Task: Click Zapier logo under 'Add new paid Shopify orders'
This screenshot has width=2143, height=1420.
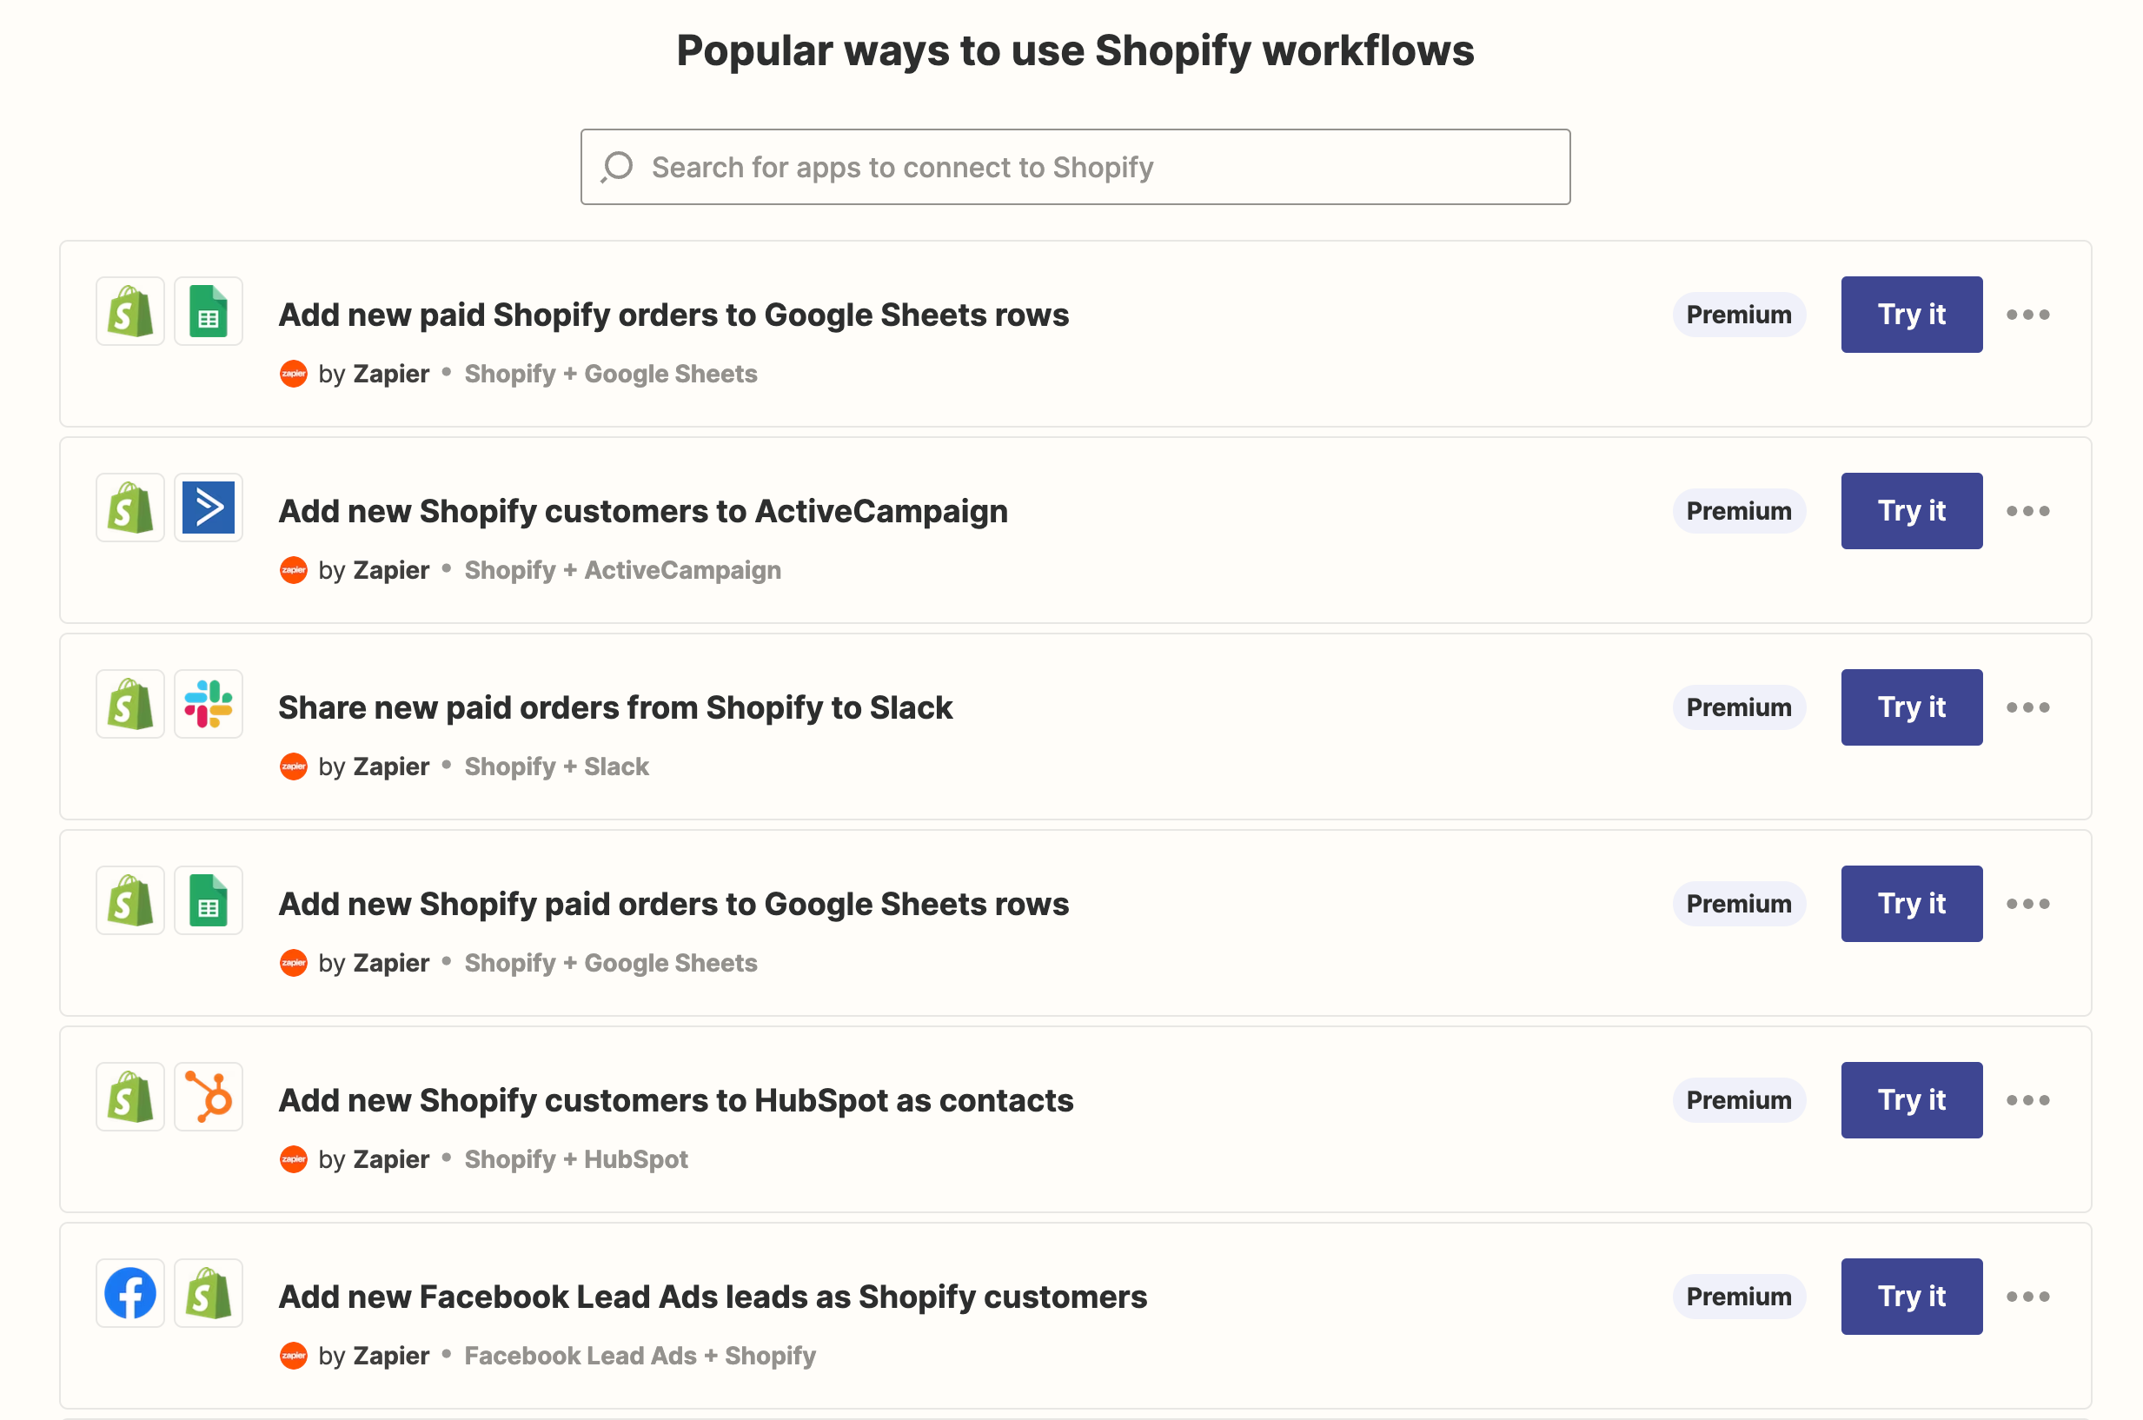Action: click(294, 374)
